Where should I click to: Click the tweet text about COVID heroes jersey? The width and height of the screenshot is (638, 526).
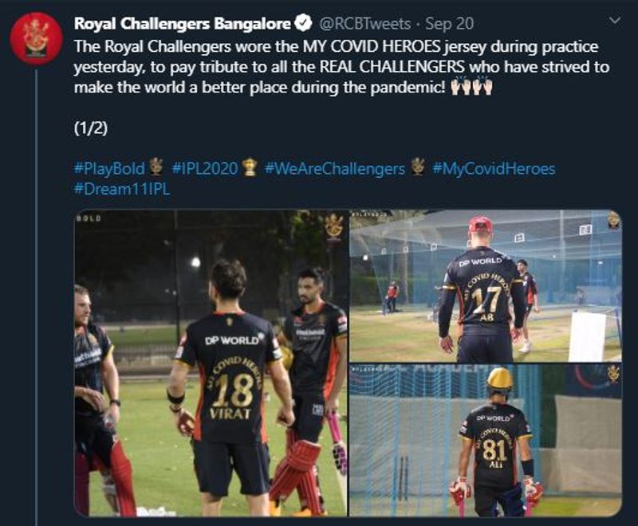pos(342,67)
